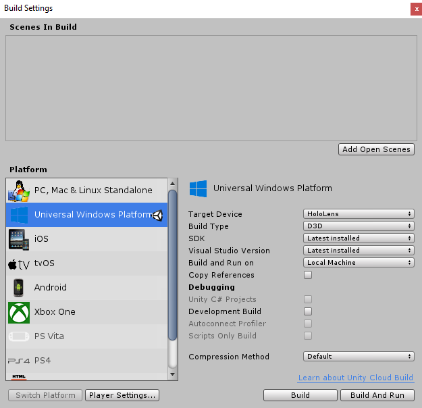Open the SDK dropdown
The height and width of the screenshot is (408, 422).
pos(359,238)
